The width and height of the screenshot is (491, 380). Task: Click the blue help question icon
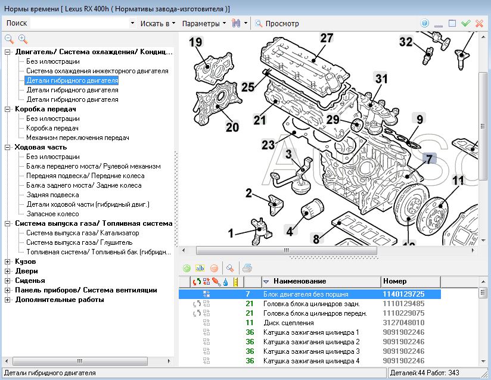tap(425, 23)
